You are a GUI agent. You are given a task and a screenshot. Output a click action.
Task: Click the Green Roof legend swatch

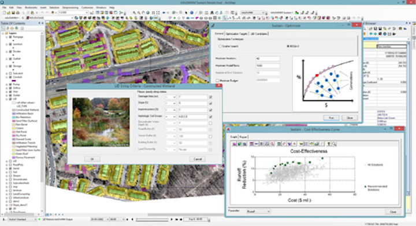14,154
